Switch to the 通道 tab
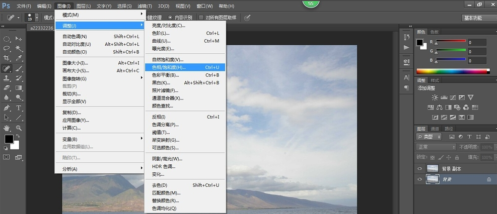The image size is (497, 214). [x=435, y=129]
